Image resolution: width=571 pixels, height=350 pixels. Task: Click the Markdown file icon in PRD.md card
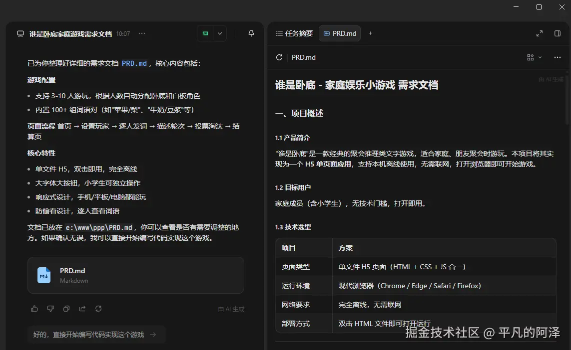(44, 276)
